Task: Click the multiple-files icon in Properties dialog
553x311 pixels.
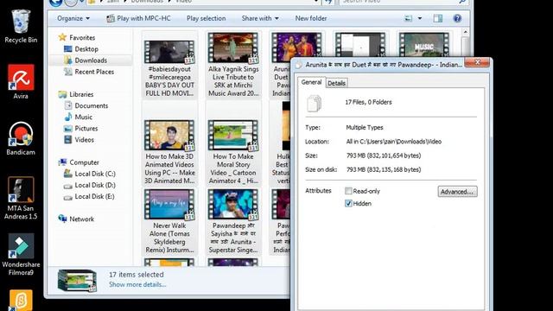Action: point(314,103)
